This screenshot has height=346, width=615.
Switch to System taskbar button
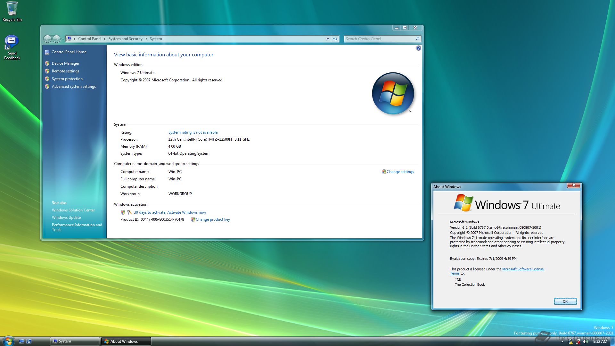click(x=75, y=342)
